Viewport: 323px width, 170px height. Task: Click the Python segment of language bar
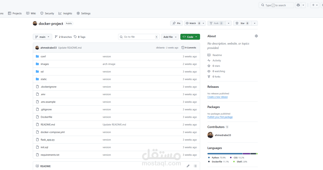[225, 154]
